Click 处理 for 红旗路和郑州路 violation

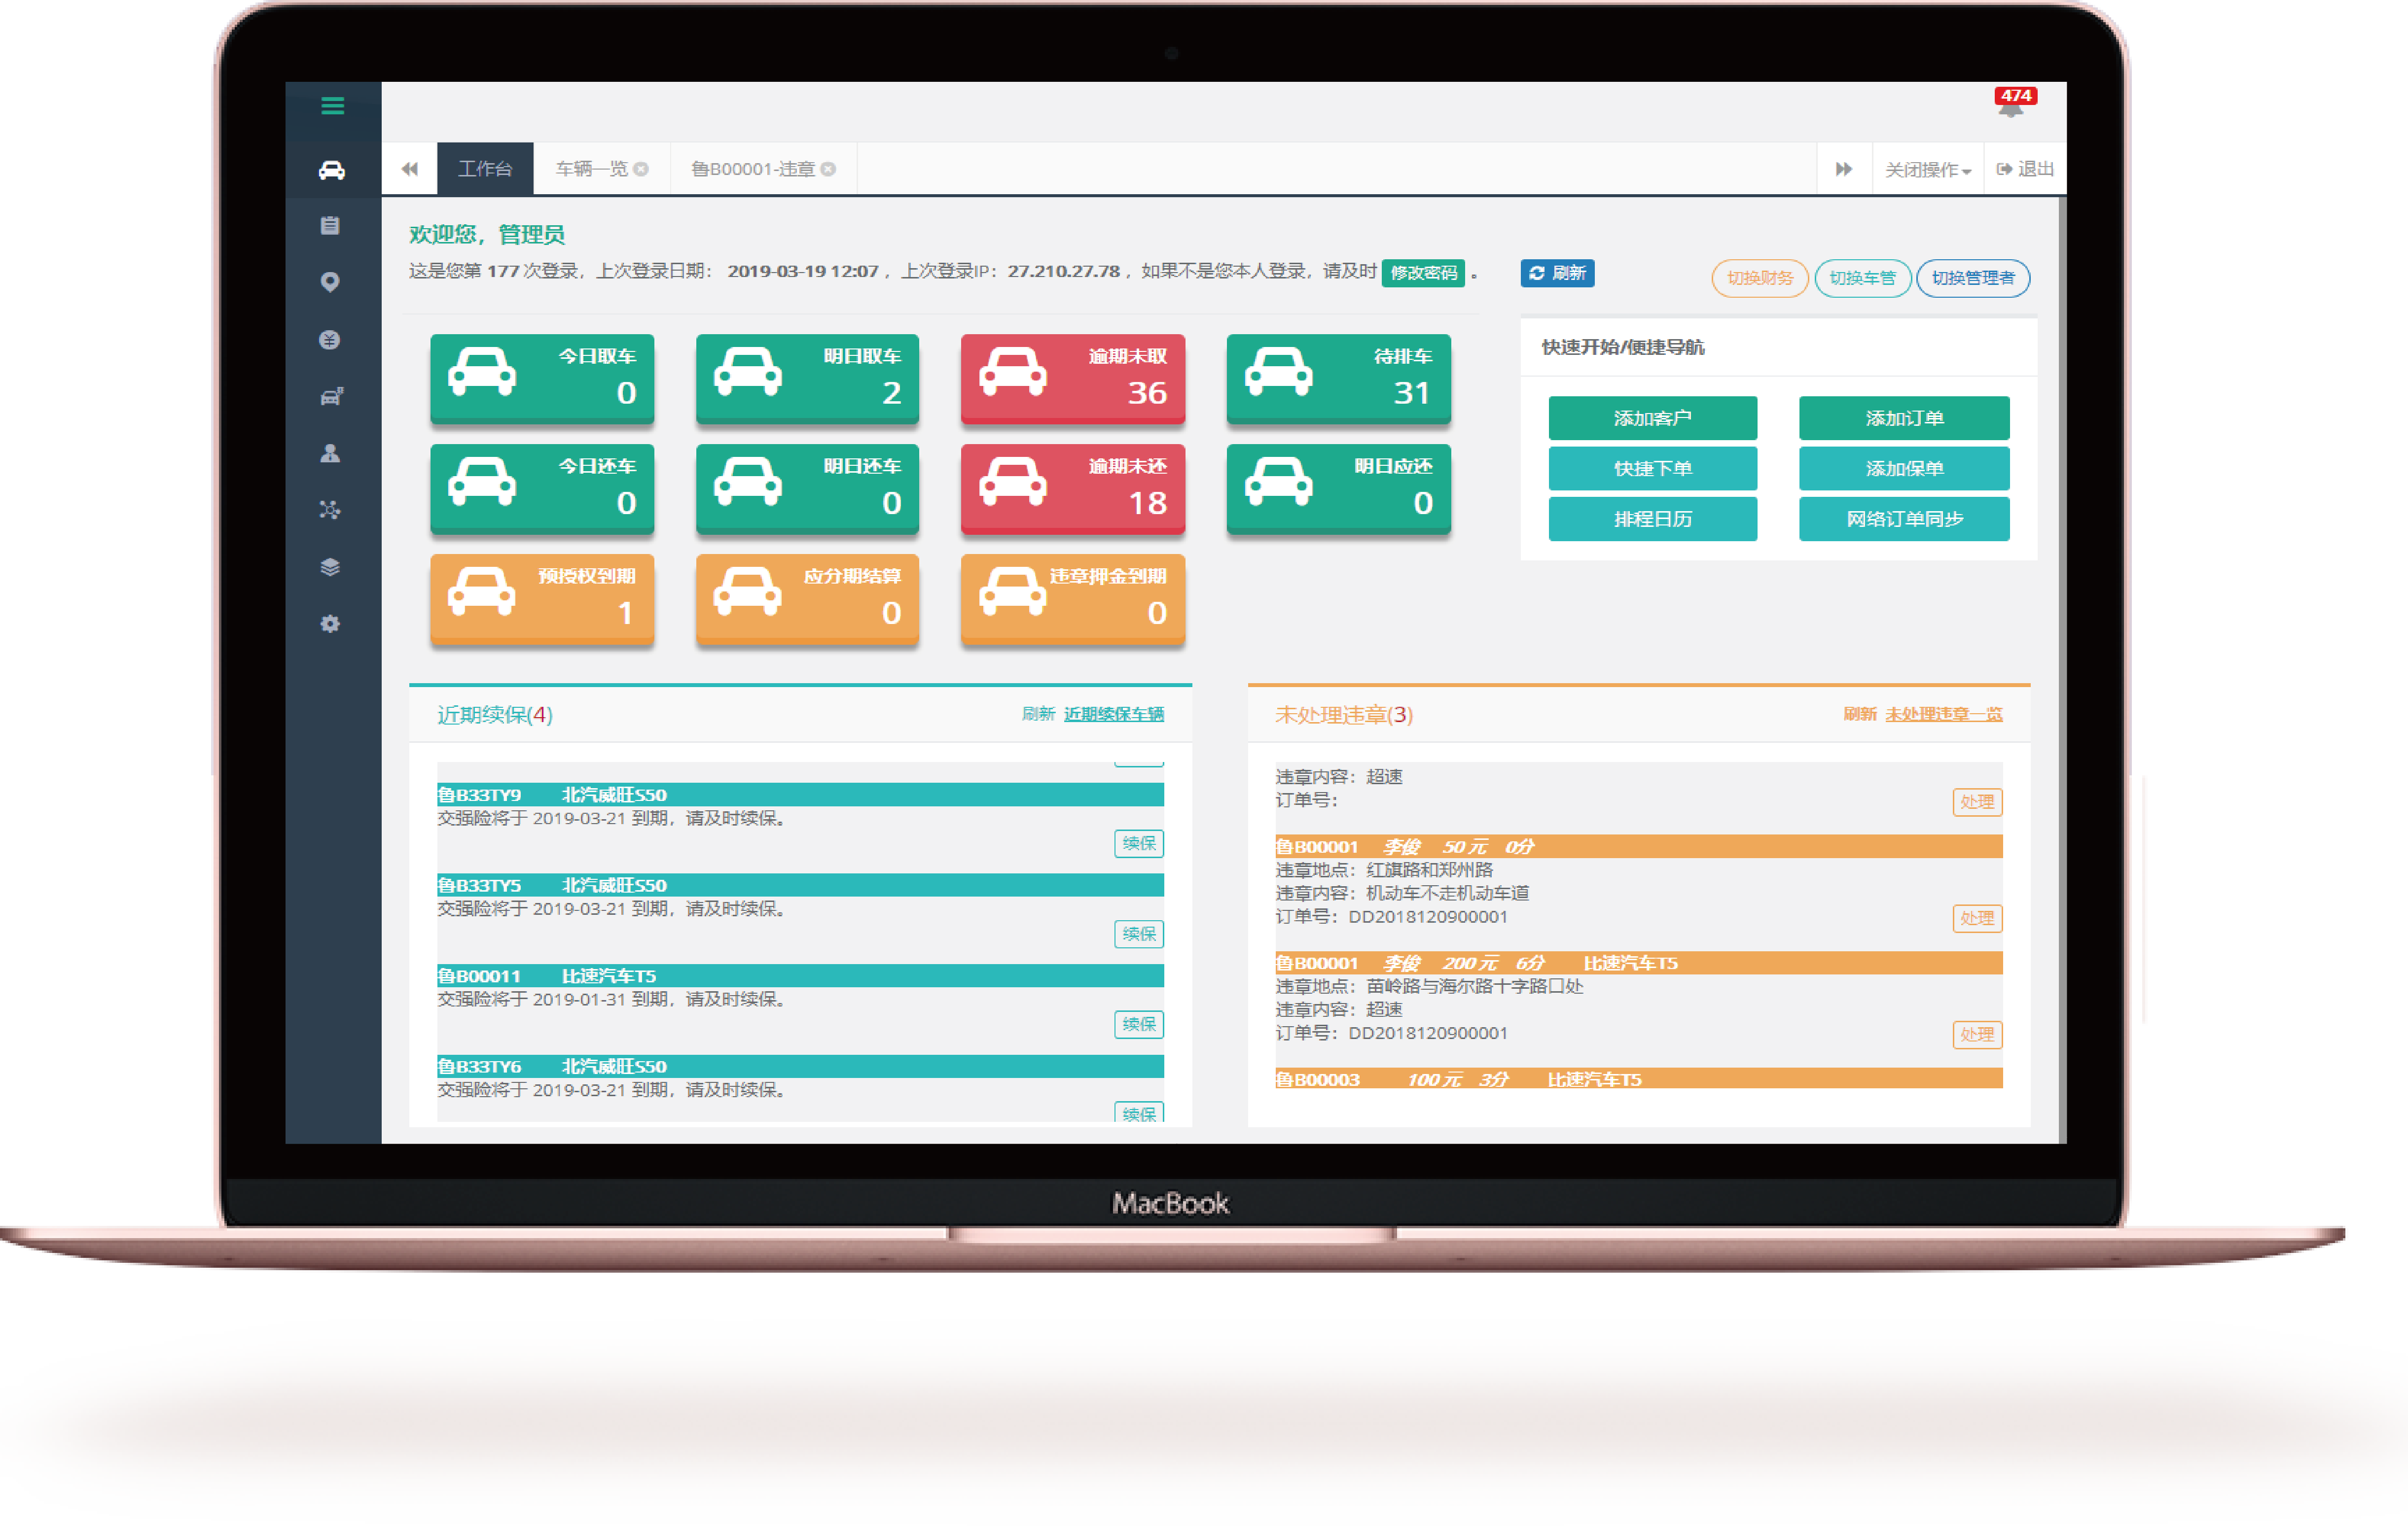(1977, 918)
